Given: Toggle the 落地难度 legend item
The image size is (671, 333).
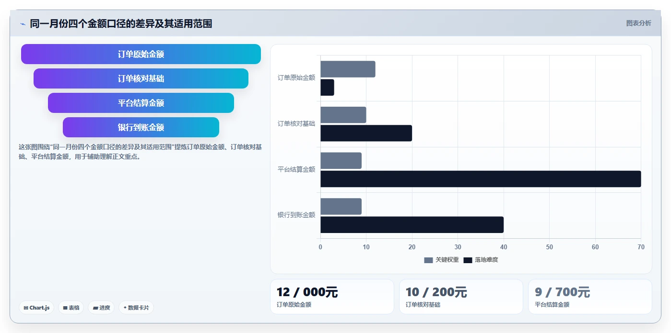Looking at the screenshot, I should [x=481, y=260].
